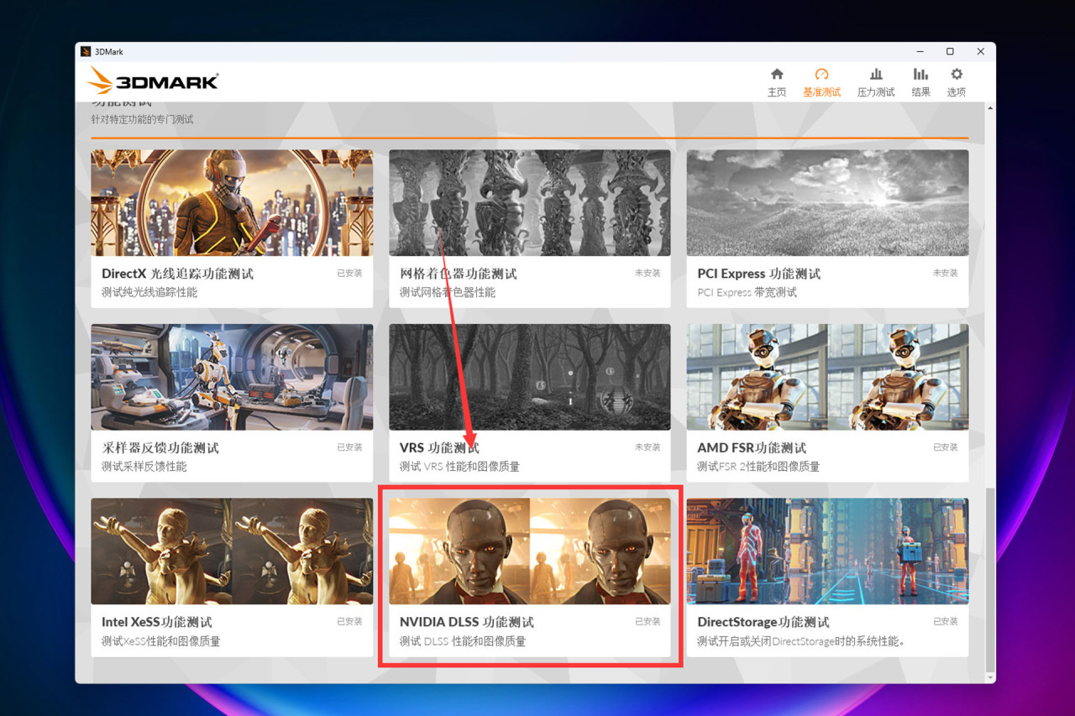Click 未安装 status on VRS card
Image resolution: width=1075 pixels, height=716 pixels.
(x=648, y=447)
